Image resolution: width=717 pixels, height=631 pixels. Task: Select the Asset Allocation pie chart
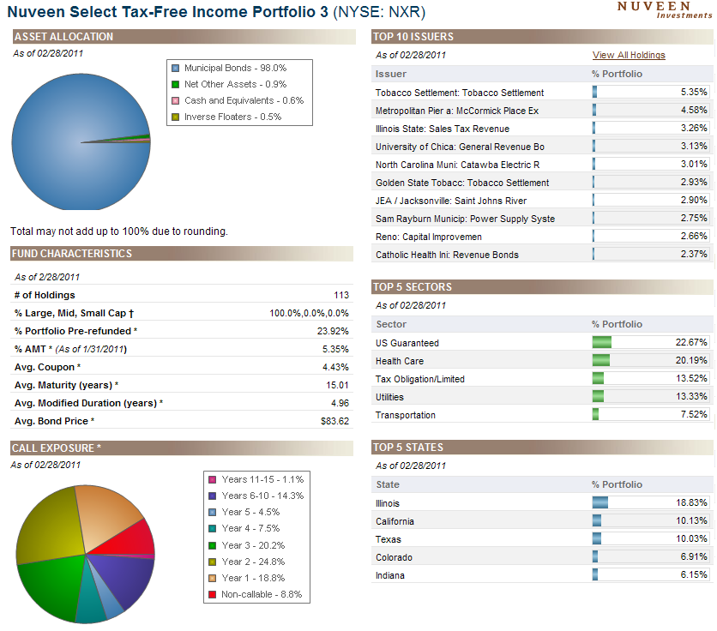81,141
